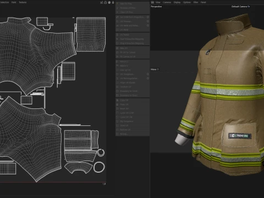Stop Interactive Mapping
The height and width of the screenshot is (198, 264).
coord(133,43)
